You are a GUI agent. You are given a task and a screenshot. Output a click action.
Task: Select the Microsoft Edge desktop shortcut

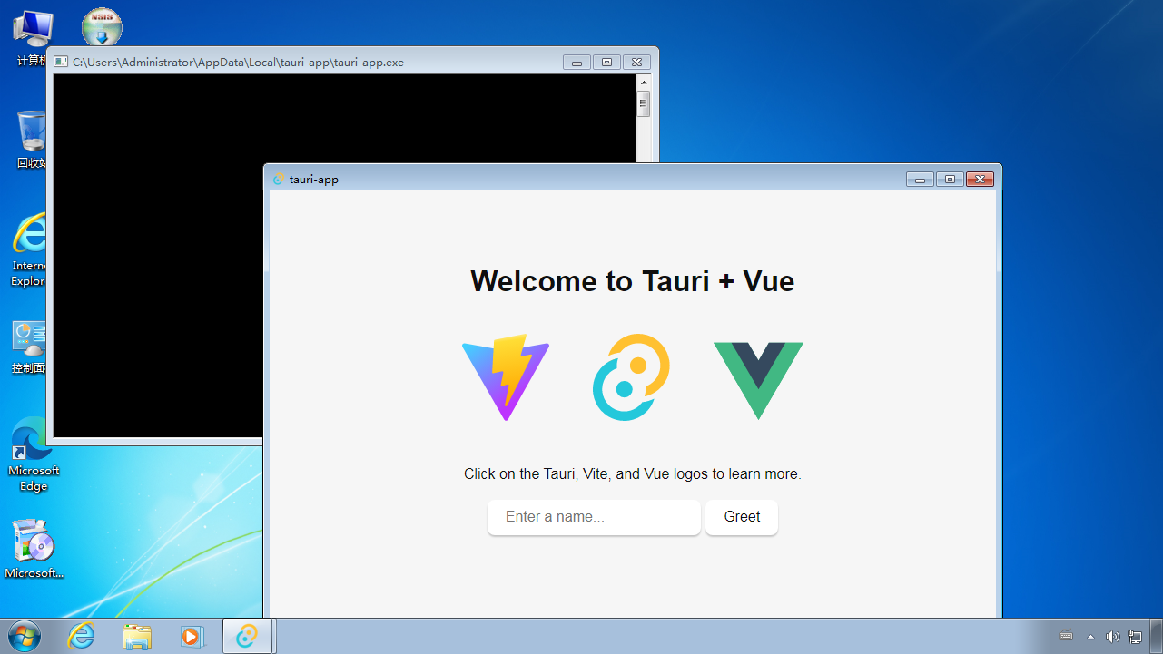click(34, 454)
